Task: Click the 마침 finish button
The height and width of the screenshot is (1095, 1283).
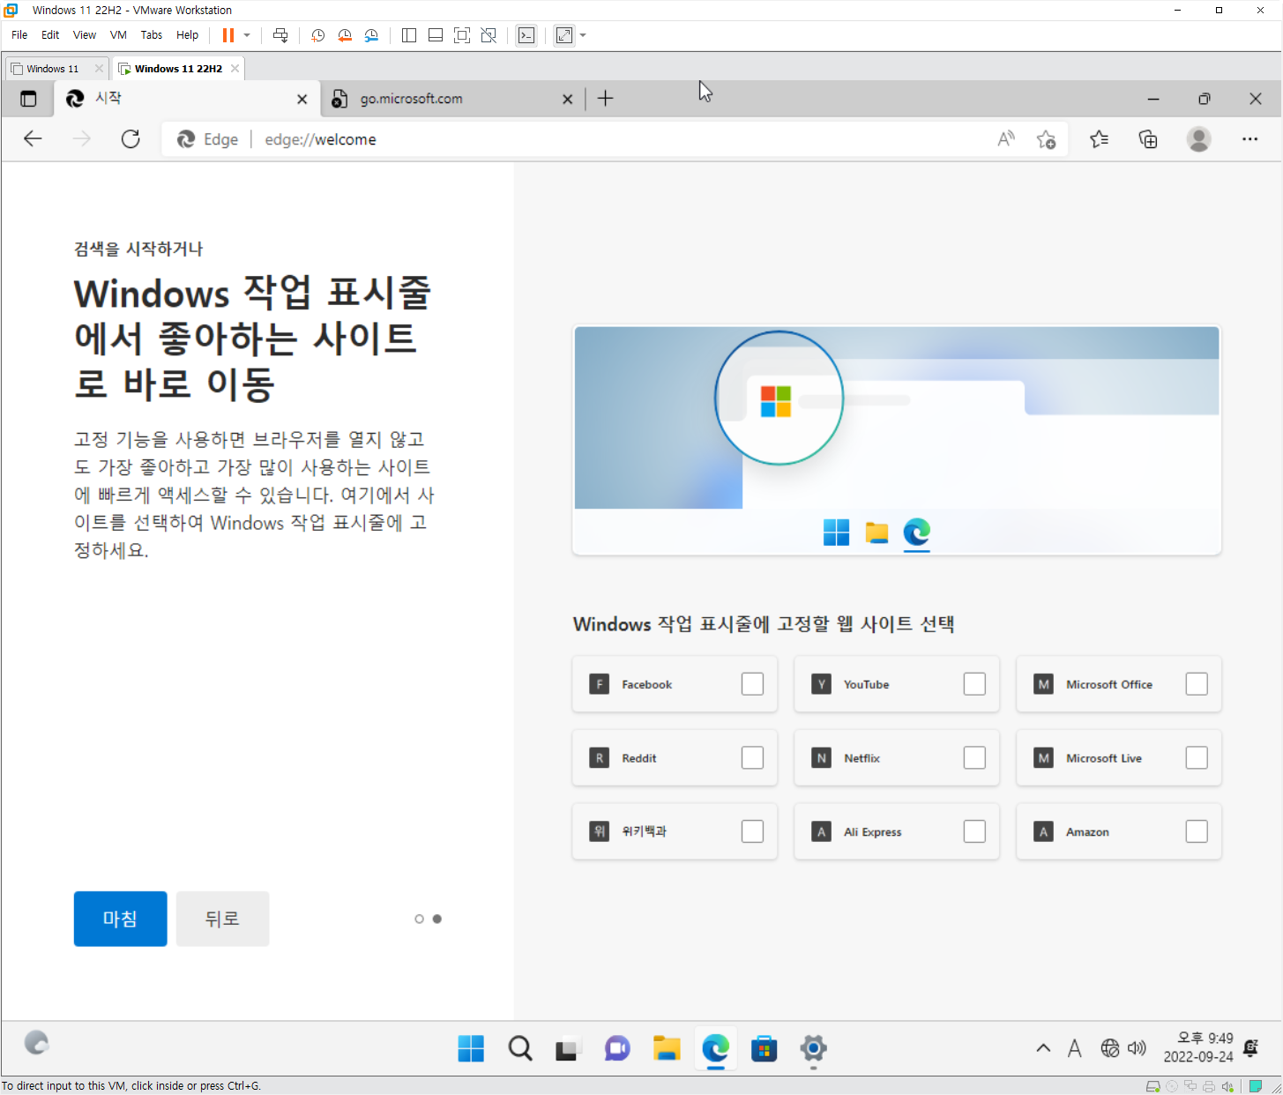Action: [x=120, y=919]
